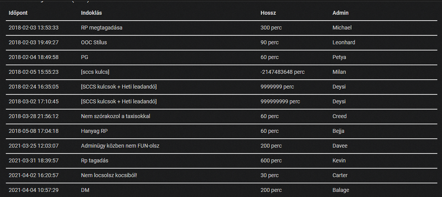
Task: Click the Admin column header
Action: click(341, 13)
